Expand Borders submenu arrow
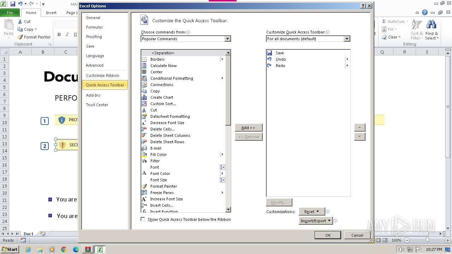This screenshot has height=254, width=452. pyautogui.click(x=222, y=59)
